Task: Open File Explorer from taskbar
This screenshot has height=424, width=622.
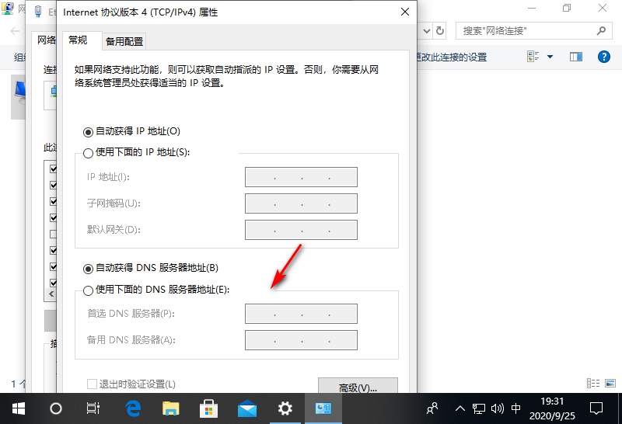Action: tap(171, 408)
